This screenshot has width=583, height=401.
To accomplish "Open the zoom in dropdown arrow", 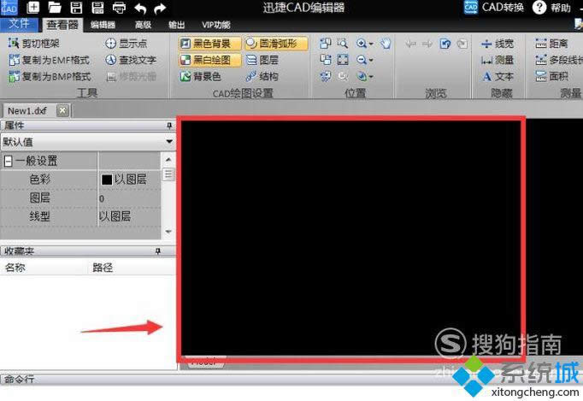I will coord(371,44).
